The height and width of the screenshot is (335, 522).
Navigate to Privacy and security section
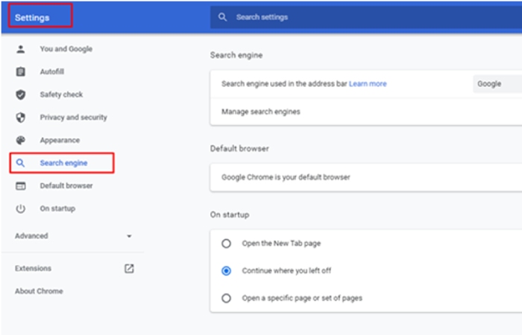point(74,118)
